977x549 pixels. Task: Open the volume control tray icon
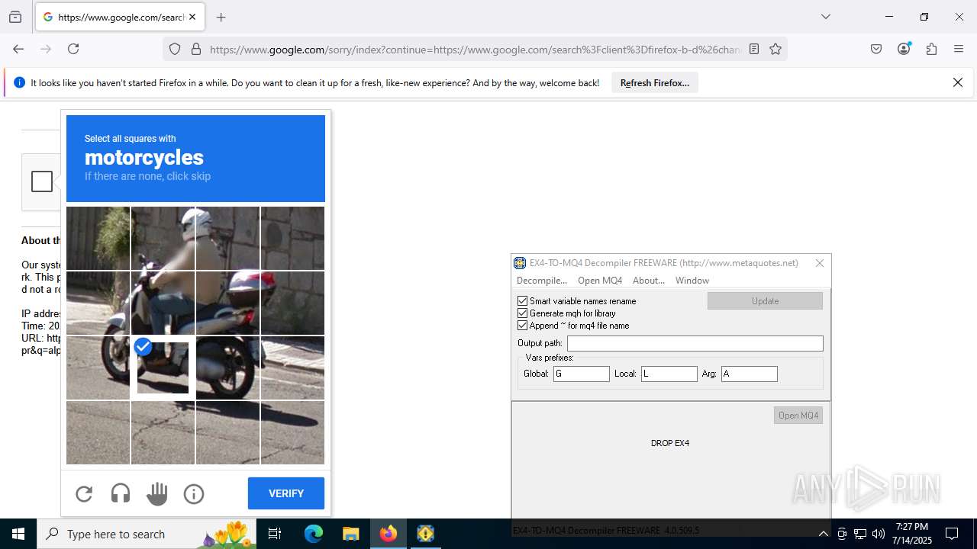(879, 534)
